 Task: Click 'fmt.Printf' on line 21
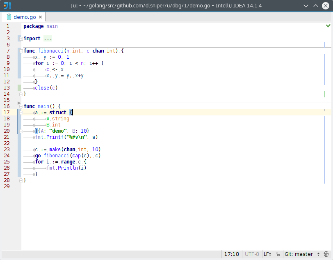coord(49,137)
